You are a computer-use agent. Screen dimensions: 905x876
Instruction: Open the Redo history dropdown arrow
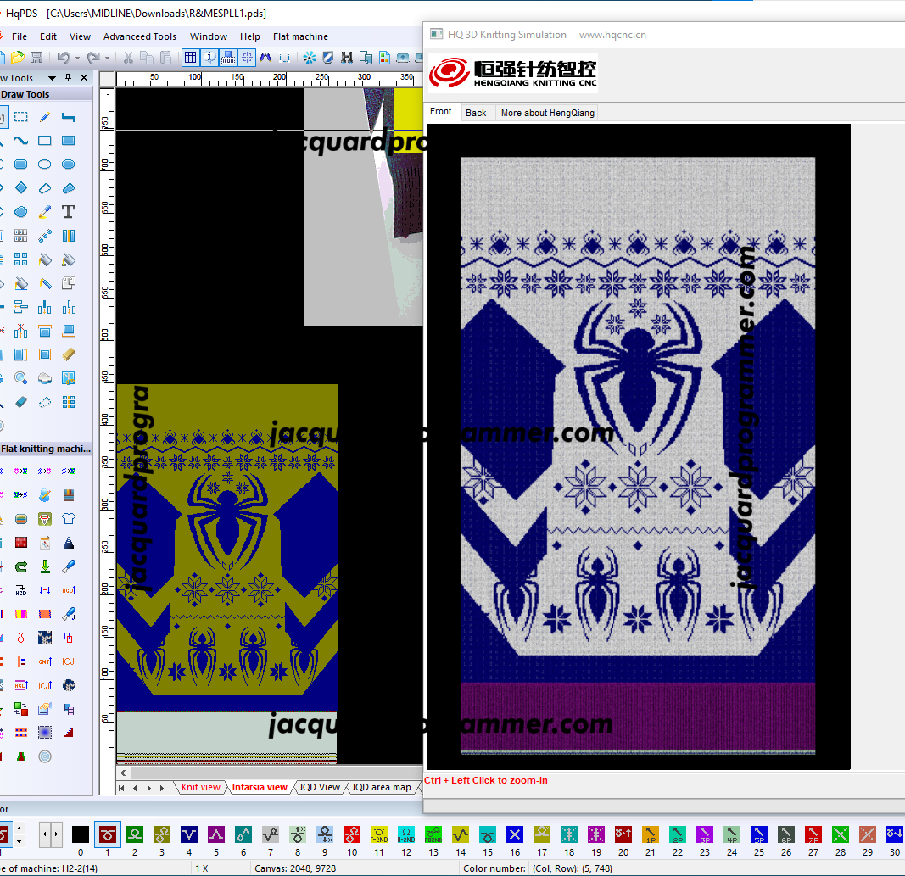tap(106, 58)
